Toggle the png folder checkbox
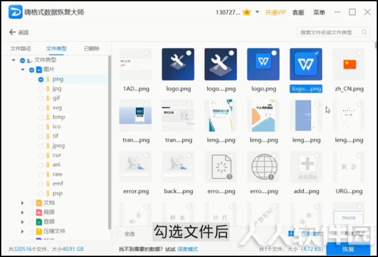378x257 pixels. pos(41,79)
